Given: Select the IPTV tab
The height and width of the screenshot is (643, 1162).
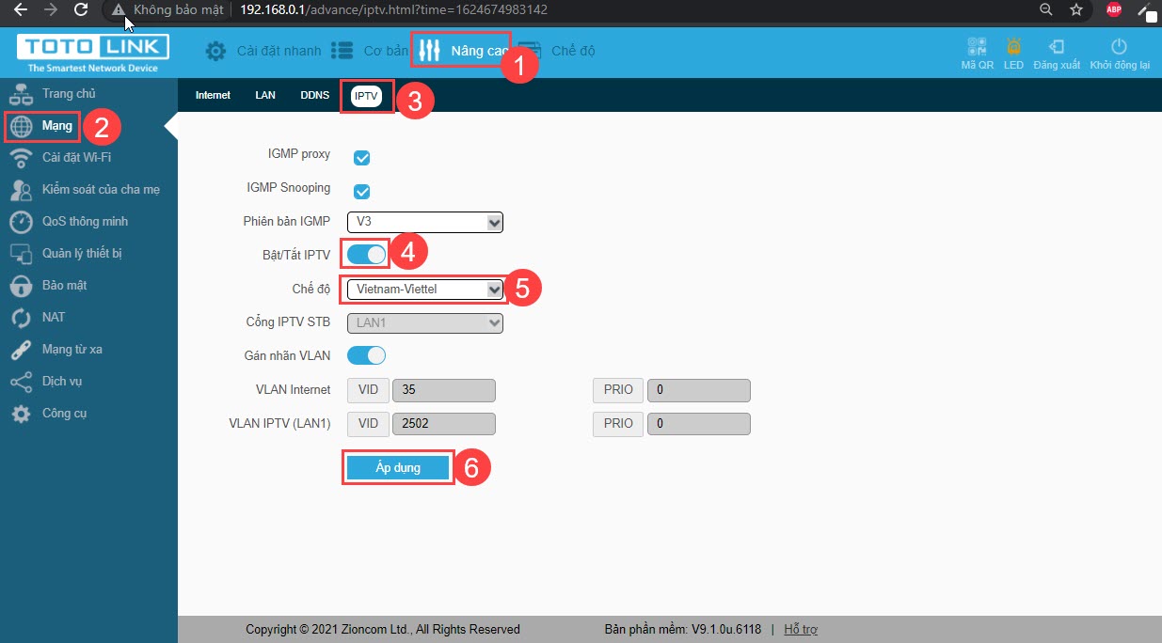Looking at the screenshot, I should [x=366, y=96].
